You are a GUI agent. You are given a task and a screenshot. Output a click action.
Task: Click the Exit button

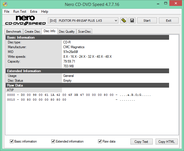tap(169, 21)
